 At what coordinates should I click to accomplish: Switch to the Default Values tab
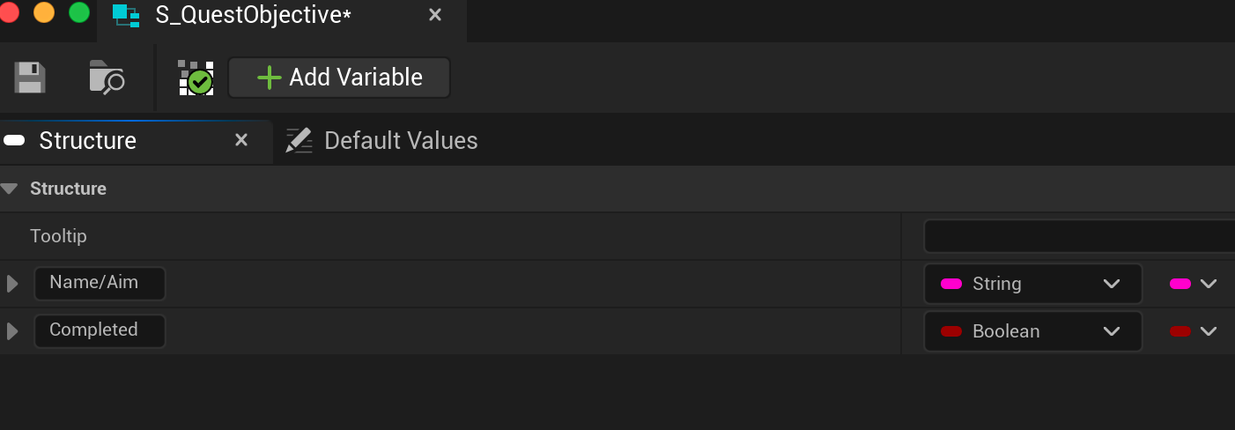coord(401,141)
